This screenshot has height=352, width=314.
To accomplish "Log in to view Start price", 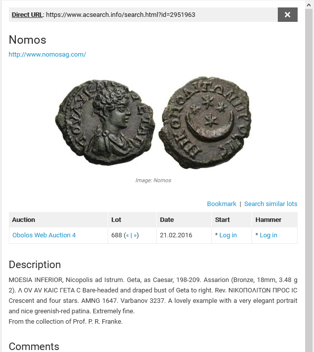I will [x=228, y=235].
